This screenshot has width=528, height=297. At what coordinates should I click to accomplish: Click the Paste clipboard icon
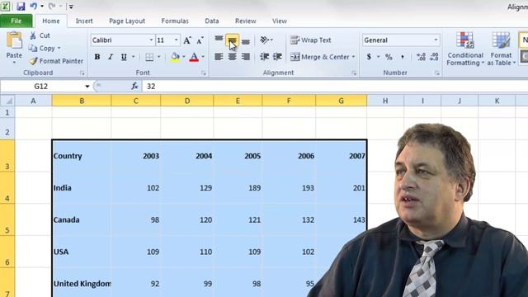pos(14,40)
